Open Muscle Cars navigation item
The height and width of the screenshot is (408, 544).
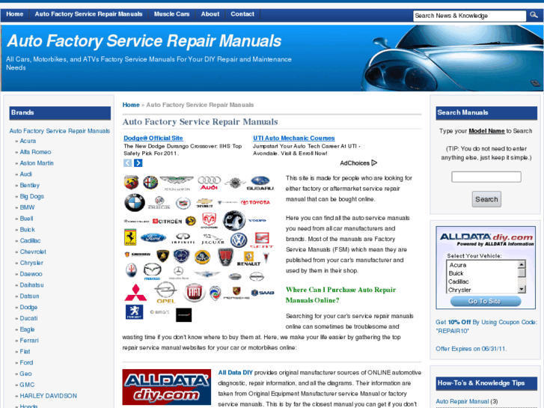[x=172, y=14]
